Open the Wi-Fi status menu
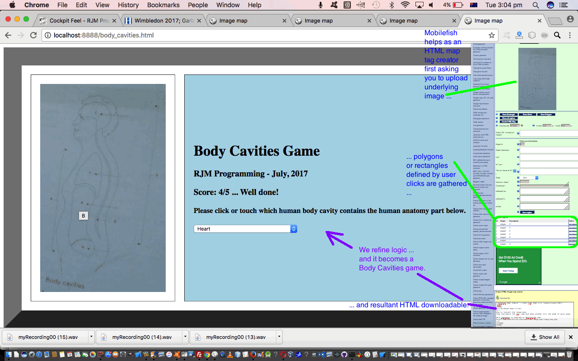 pos(405,5)
